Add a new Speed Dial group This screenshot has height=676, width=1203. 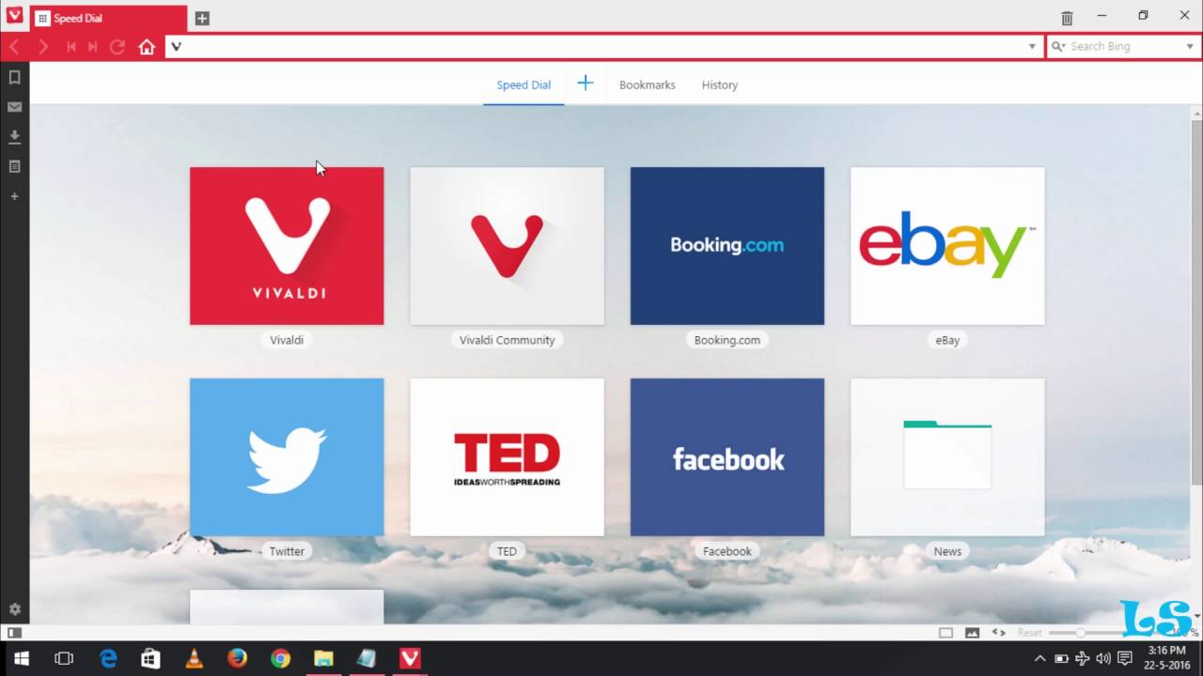tap(585, 84)
